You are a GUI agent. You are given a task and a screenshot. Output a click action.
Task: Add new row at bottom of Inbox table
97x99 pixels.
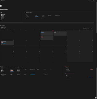(3, 76)
